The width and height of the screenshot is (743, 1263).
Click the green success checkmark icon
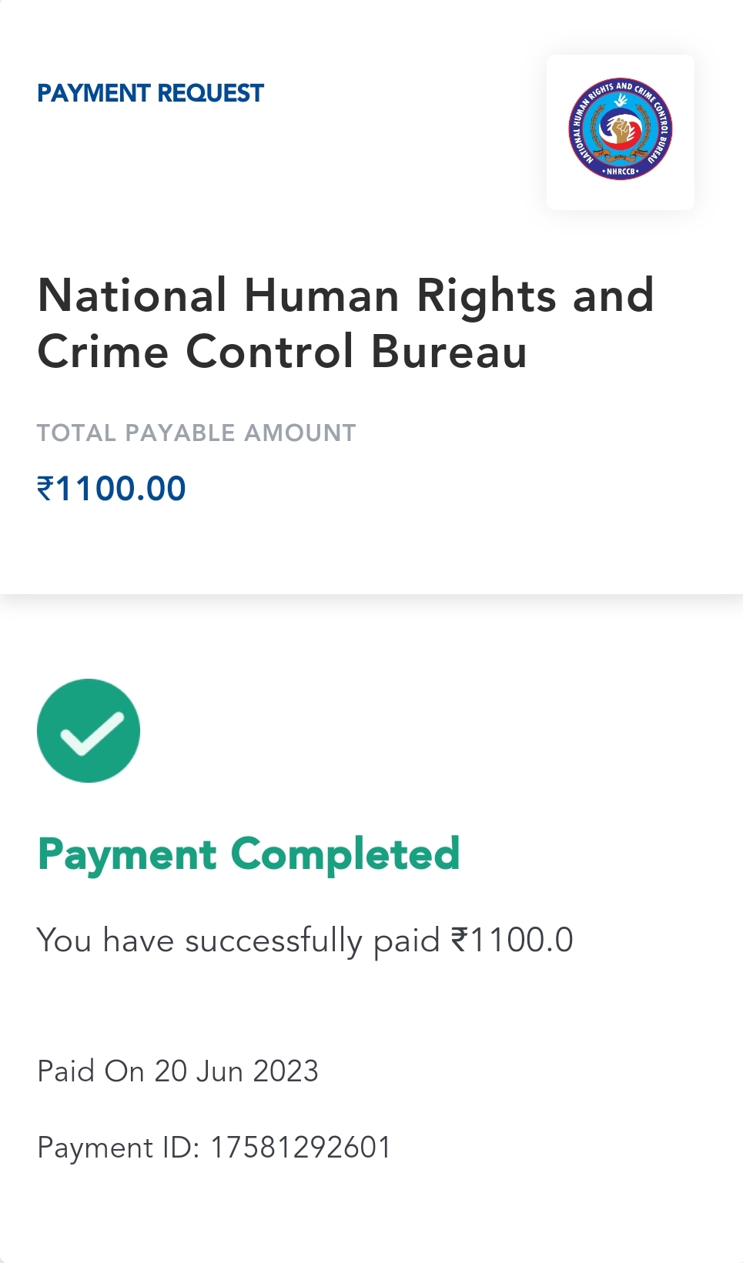click(x=89, y=730)
